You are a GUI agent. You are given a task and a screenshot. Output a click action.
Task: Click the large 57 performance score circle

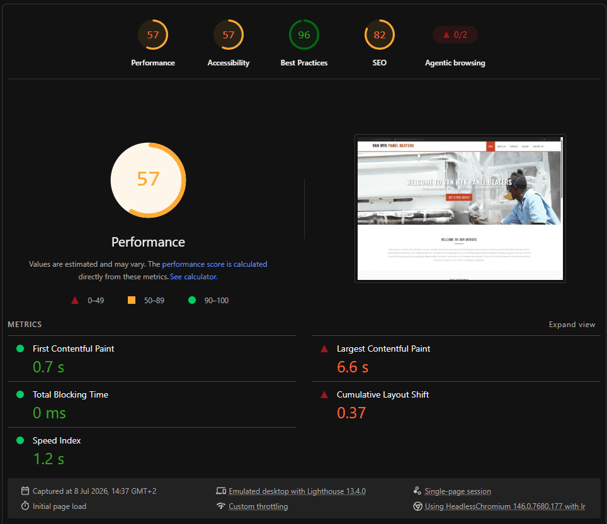(x=148, y=180)
